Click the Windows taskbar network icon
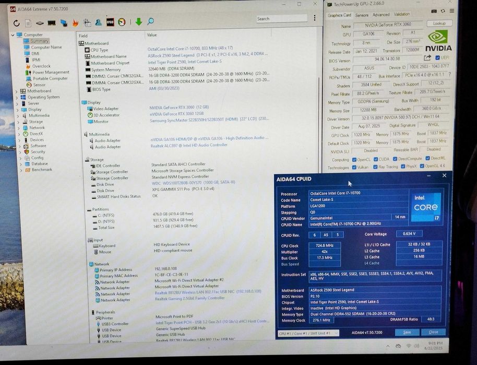 click(x=409, y=346)
